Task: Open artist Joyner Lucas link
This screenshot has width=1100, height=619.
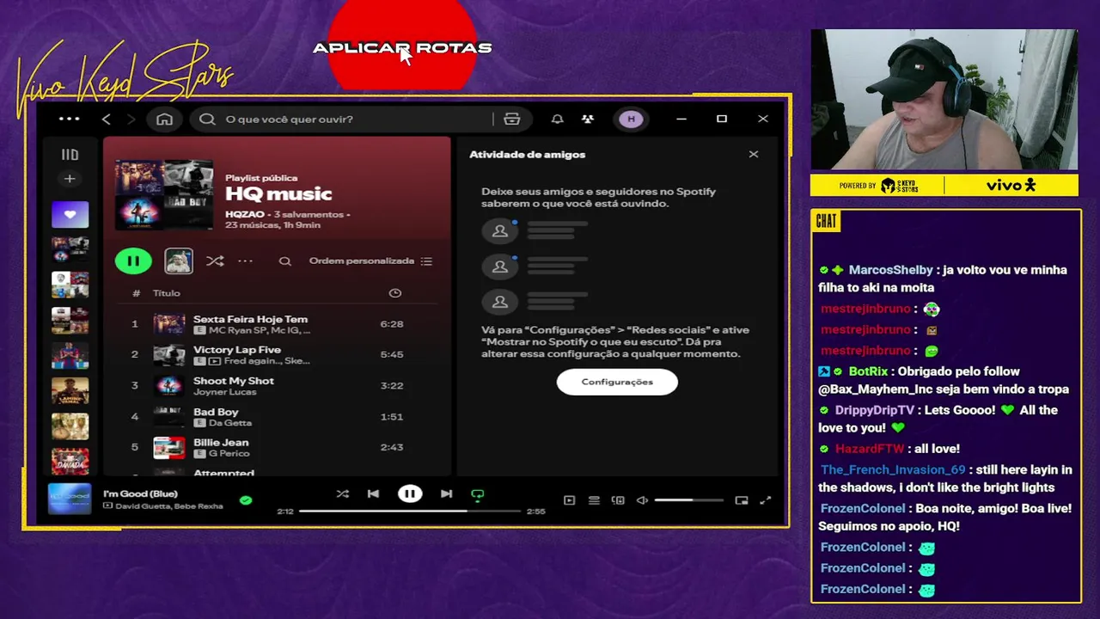Action: 225,392
